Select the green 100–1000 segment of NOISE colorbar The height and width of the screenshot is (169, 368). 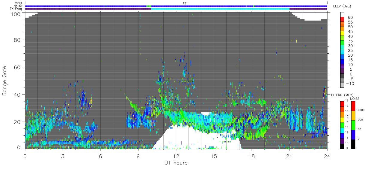coord(353,125)
